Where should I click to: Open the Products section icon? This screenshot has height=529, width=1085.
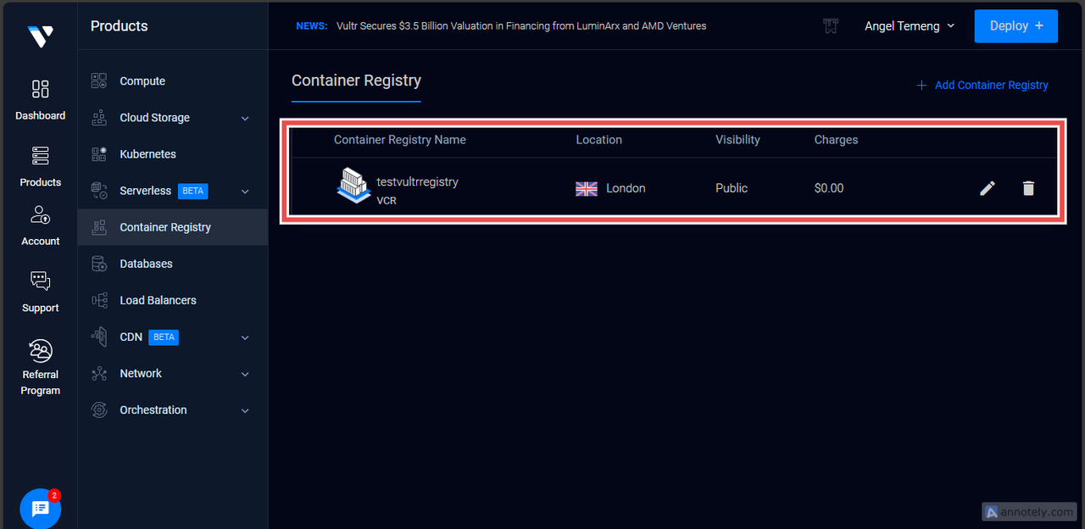tap(40, 156)
